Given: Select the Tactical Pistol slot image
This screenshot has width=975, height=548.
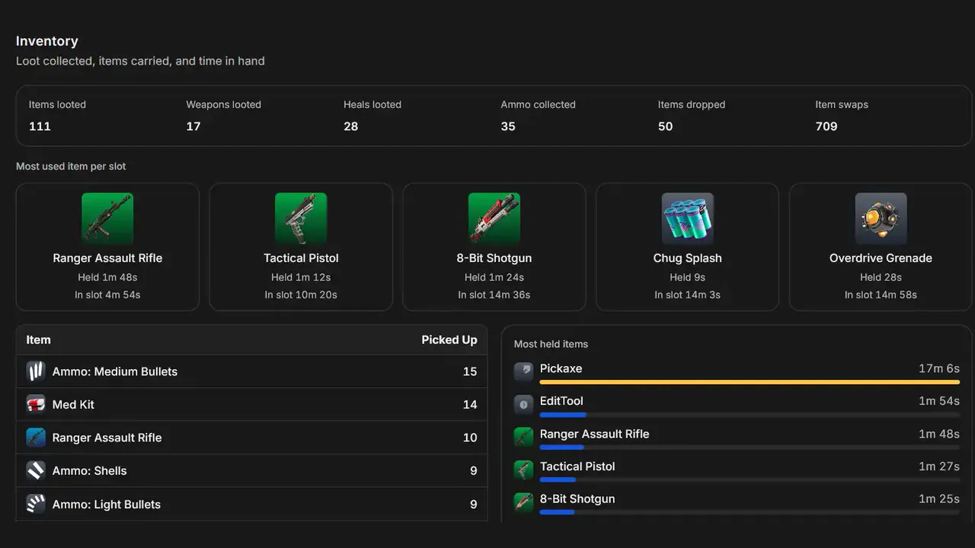Looking at the screenshot, I should (301, 218).
